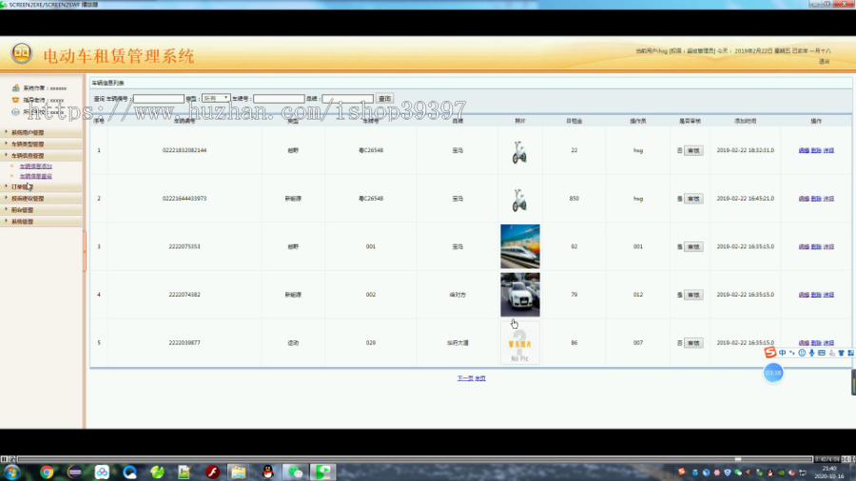856x481 pixels.
Task: Click details link for vehicle 2222075353
Action: (828, 246)
